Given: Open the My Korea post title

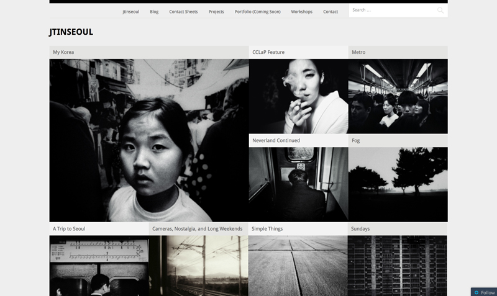Looking at the screenshot, I should pyautogui.click(x=63, y=52).
